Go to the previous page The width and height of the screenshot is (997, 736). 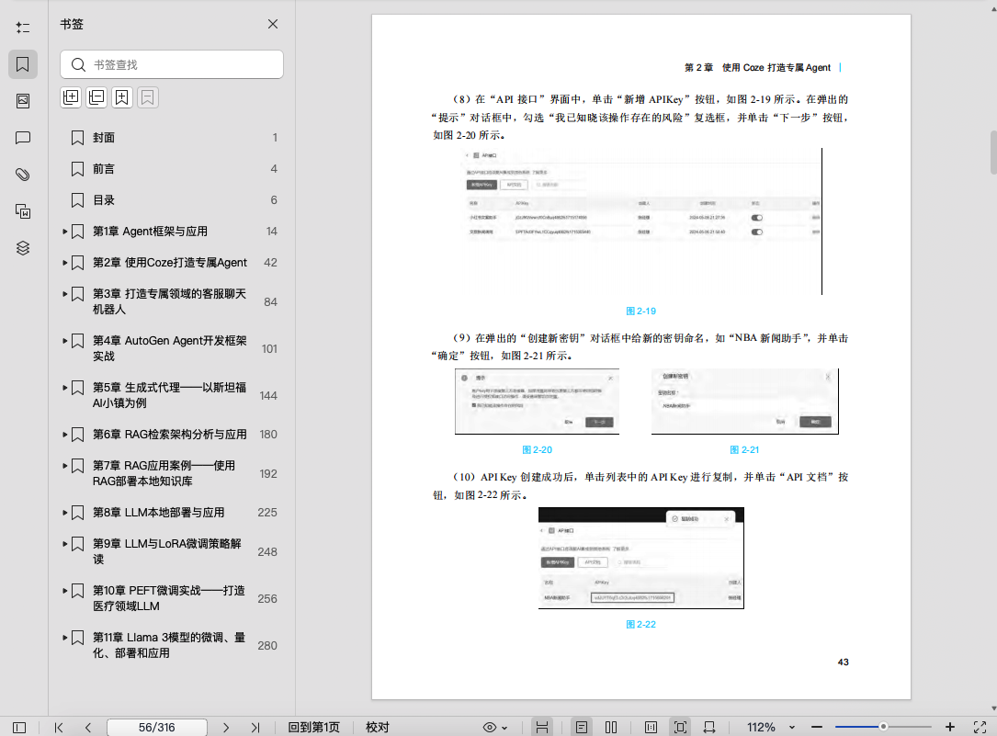tap(87, 727)
